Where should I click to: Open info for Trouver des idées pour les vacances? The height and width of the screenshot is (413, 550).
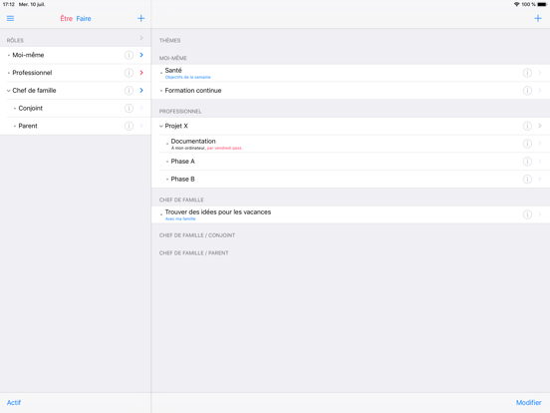pyautogui.click(x=527, y=214)
